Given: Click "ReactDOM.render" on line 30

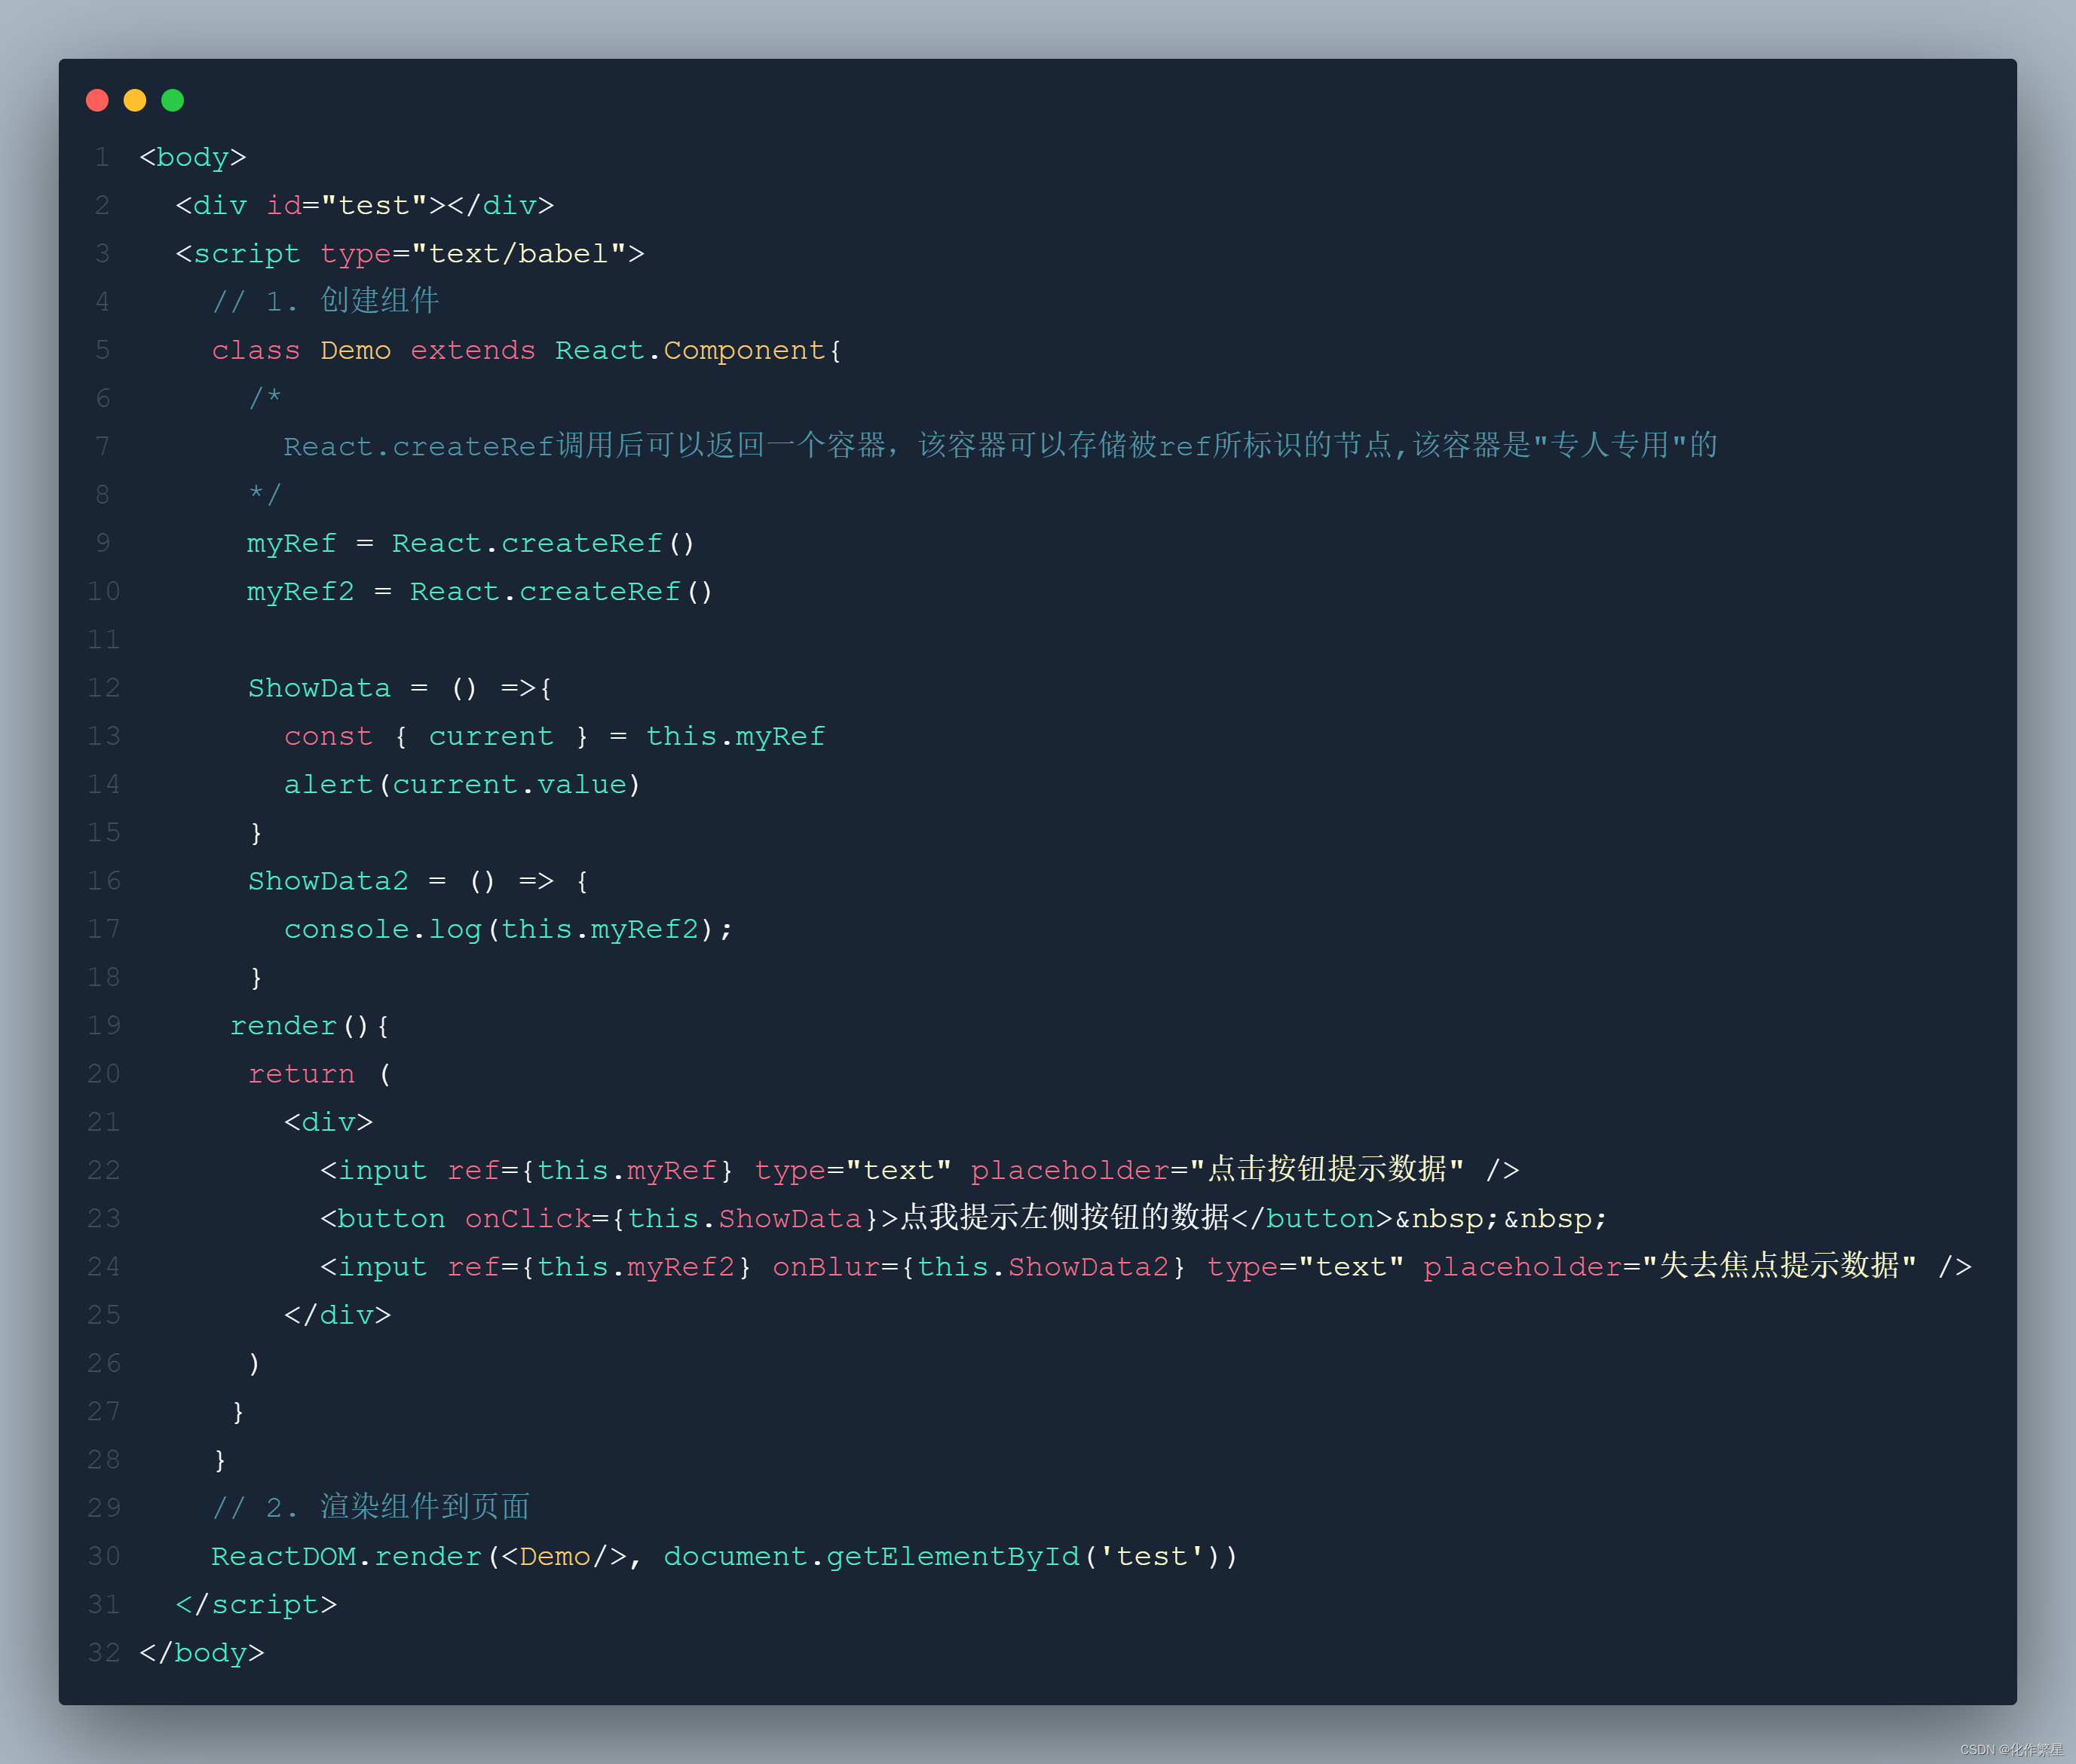Looking at the screenshot, I should pyautogui.click(x=346, y=1556).
